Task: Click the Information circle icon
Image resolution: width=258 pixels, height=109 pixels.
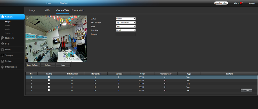Action: 3,67
